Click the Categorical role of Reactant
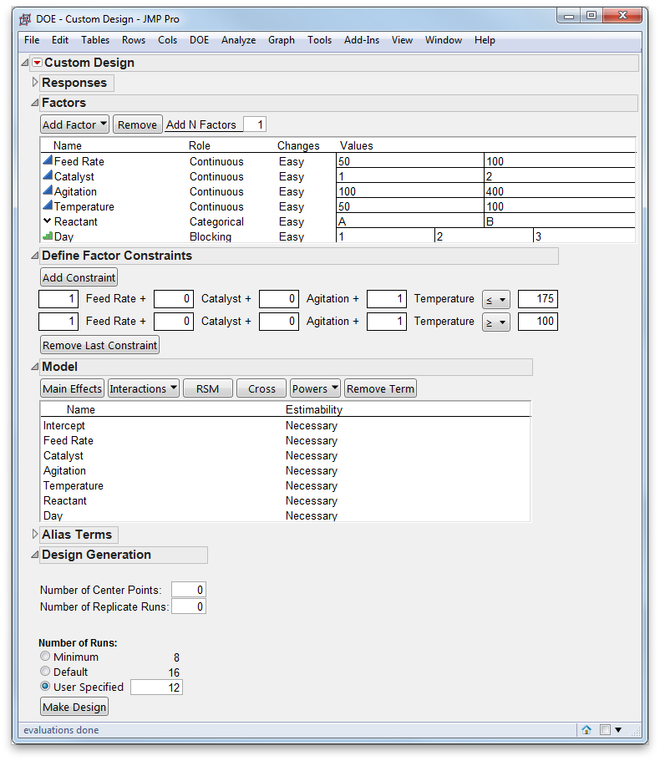 (216, 221)
